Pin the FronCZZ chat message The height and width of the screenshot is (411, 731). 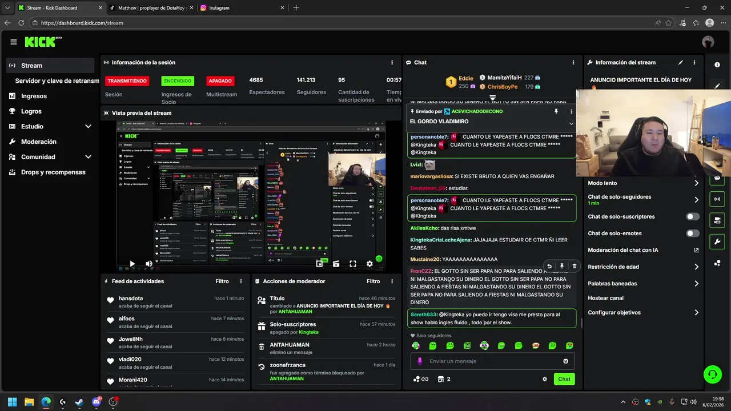[561, 266]
